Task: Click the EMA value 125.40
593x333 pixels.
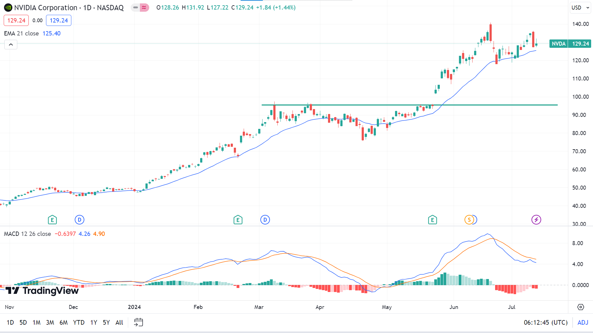Action: (52, 33)
